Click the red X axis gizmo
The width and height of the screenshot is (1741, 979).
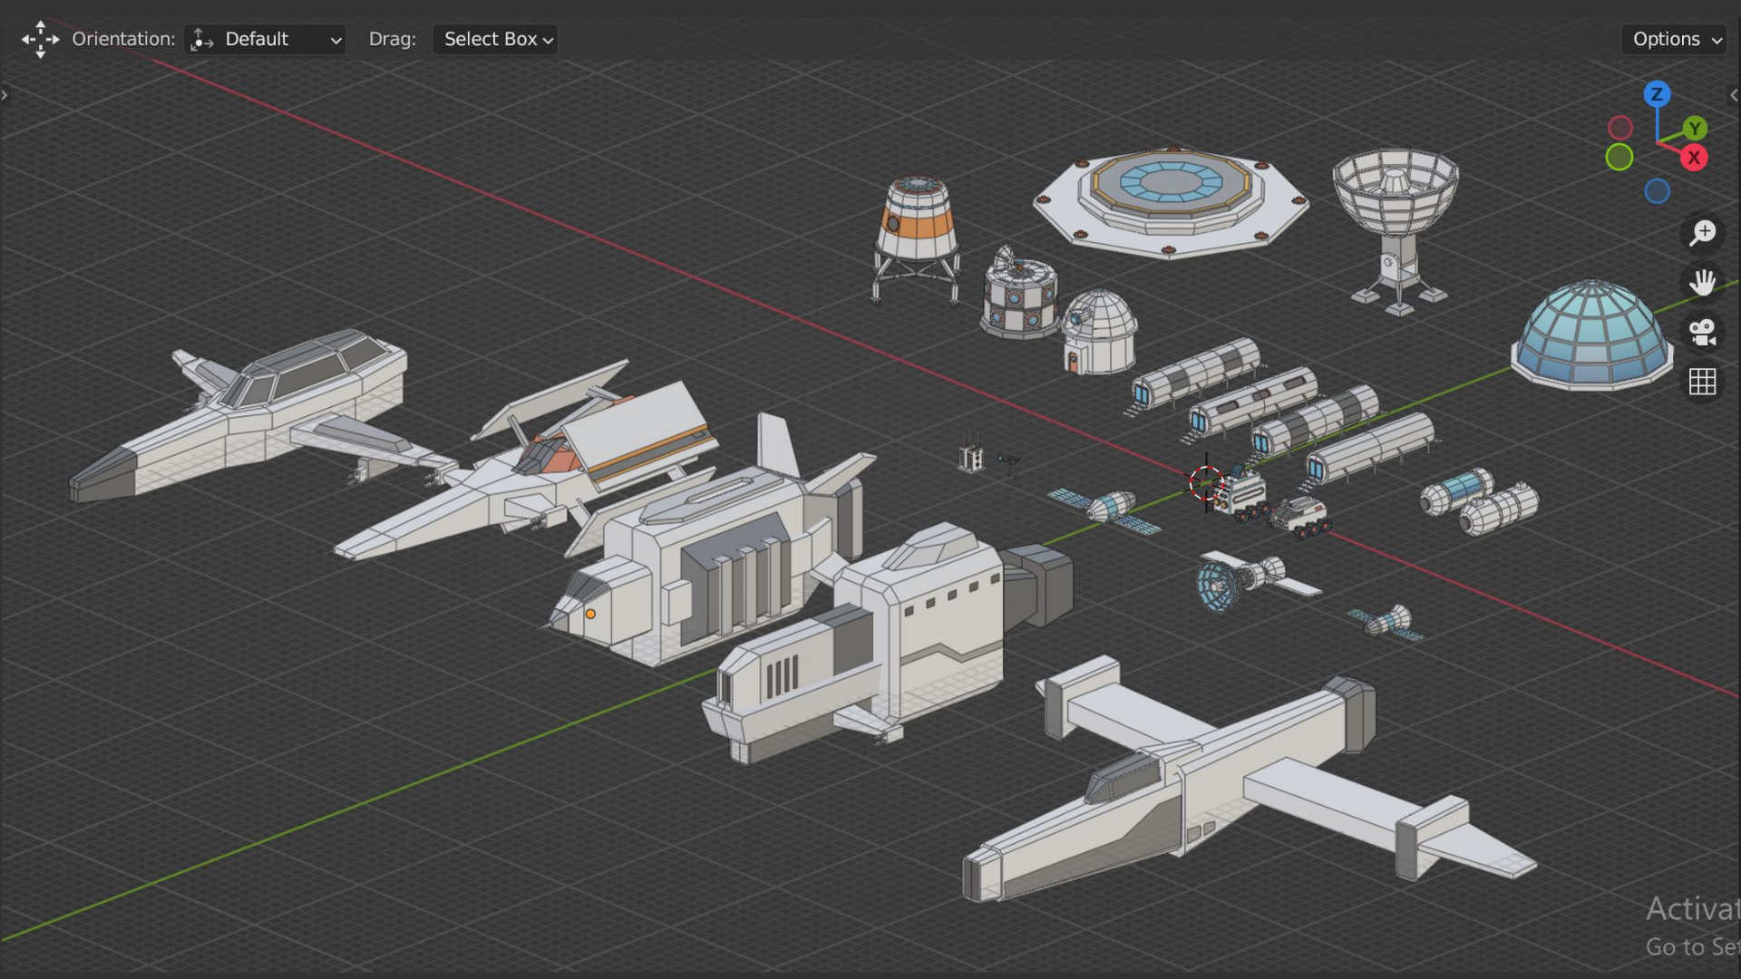(1693, 158)
